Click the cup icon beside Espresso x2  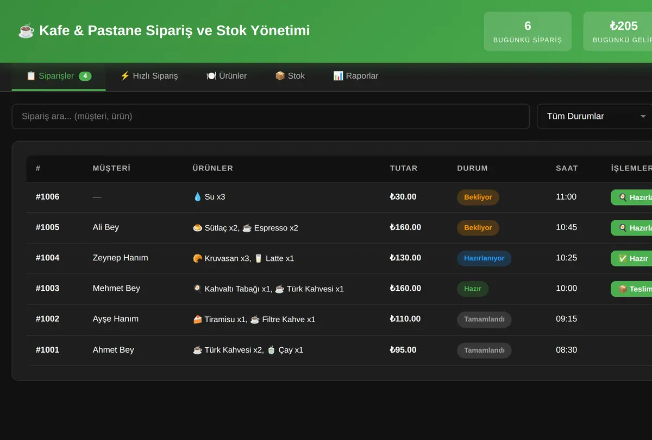click(x=247, y=228)
